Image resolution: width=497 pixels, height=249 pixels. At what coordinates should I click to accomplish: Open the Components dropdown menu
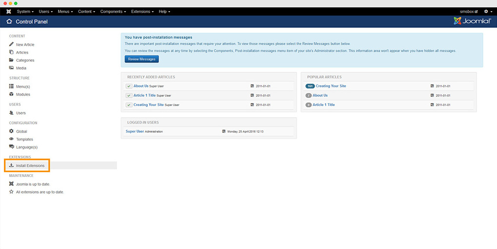point(113,11)
